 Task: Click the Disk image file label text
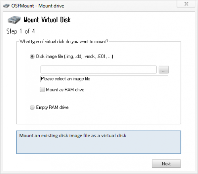click(x=75, y=57)
